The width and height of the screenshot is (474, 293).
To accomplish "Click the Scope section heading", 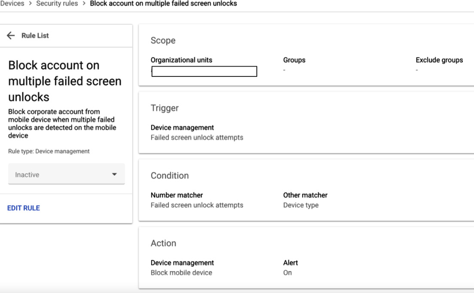I will pyautogui.click(x=163, y=40).
